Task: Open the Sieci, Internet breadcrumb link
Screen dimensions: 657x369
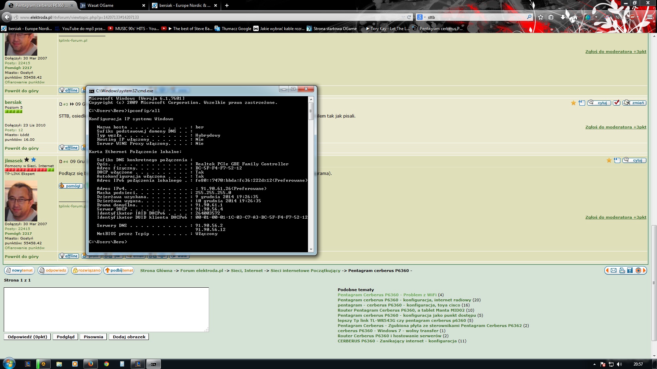Action: pyautogui.click(x=247, y=271)
